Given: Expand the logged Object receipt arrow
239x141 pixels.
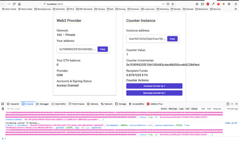Looking at the screenshot, I should tap(6, 125).
